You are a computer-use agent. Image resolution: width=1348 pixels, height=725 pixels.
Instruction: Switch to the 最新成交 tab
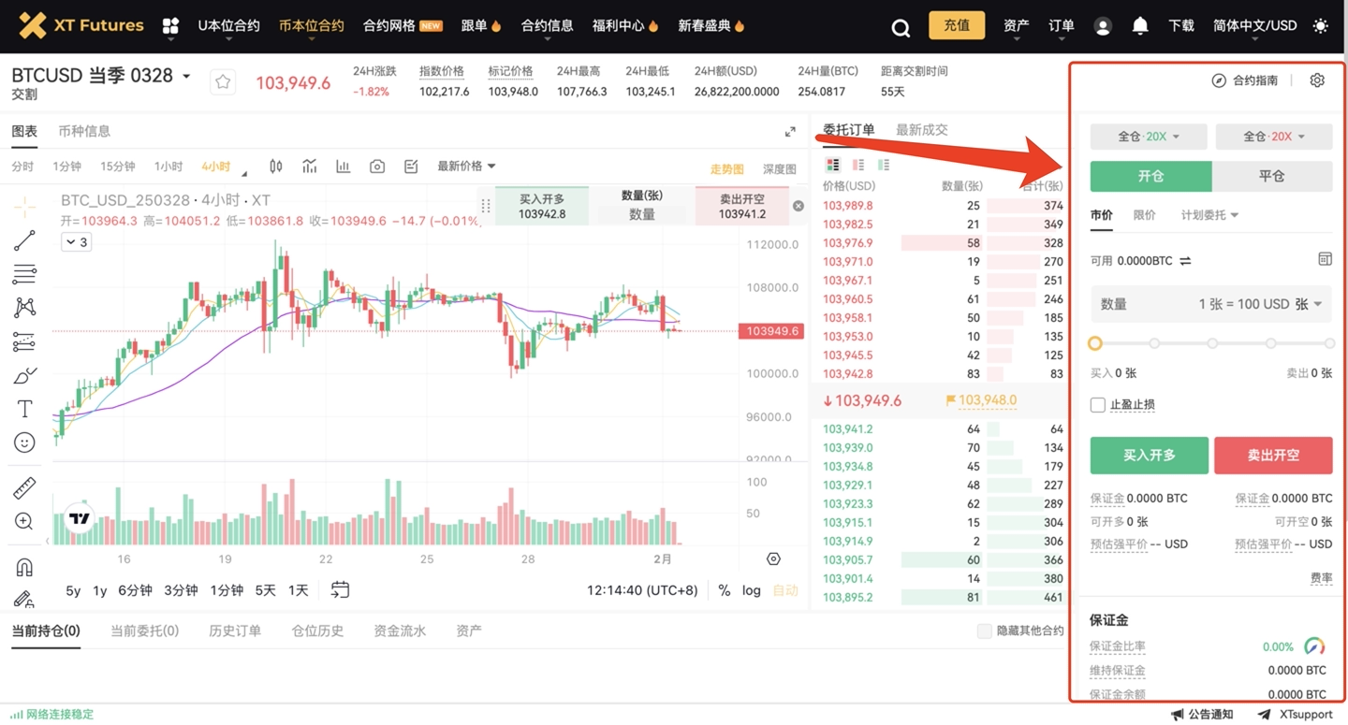pos(921,130)
